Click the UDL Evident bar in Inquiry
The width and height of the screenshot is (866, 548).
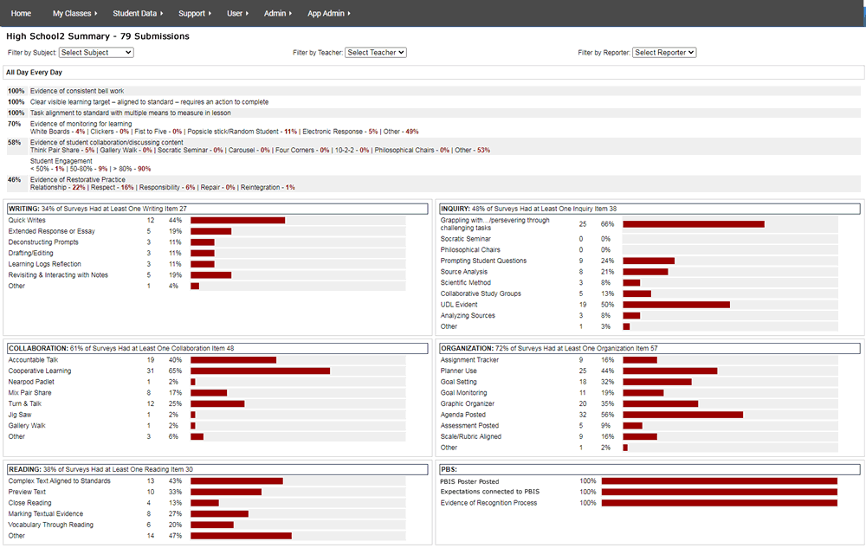[x=675, y=305]
